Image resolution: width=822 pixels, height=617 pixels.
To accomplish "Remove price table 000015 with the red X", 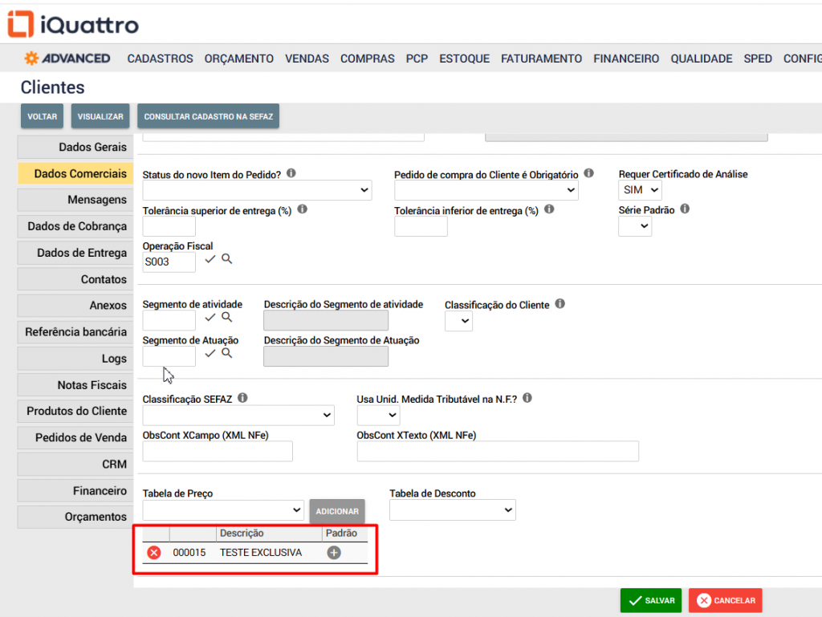I will click(154, 553).
